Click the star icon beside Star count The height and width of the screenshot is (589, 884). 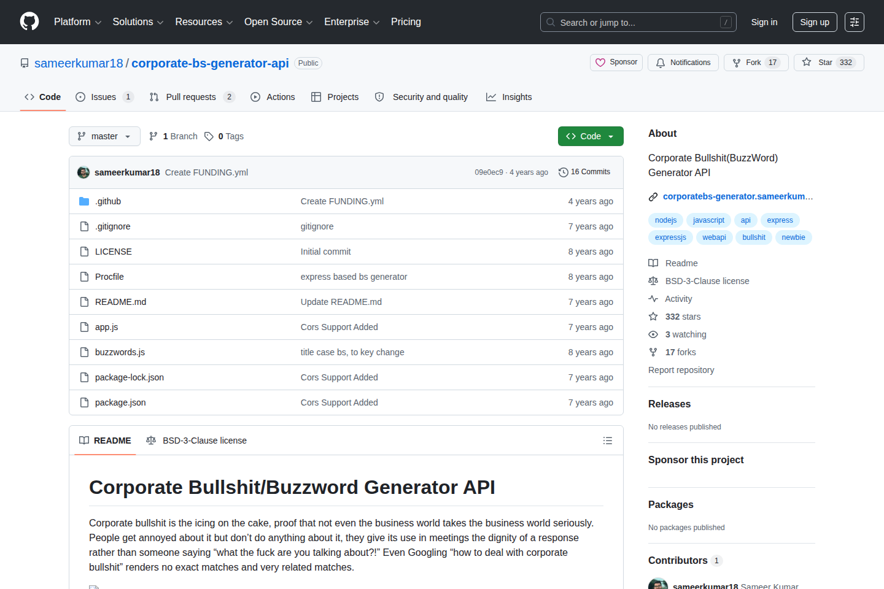tap(807, 62)
